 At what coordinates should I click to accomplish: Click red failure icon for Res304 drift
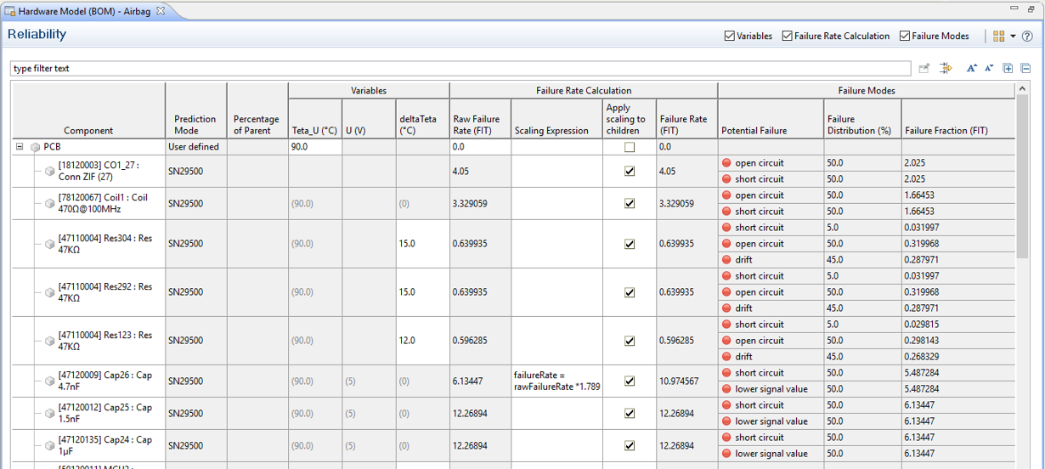pos(726,260)
